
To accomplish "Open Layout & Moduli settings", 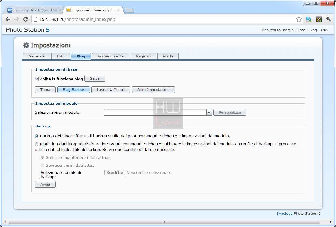I will tap(111, 90).
